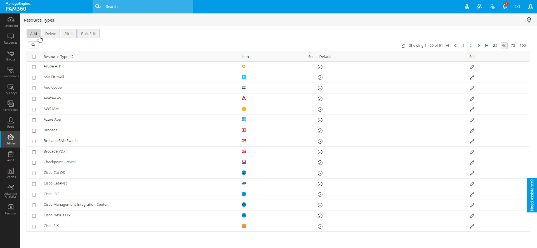The height and width of the screenshot is (248, 537).
Task: Go to the next page arrow
Action: point(479,46)
